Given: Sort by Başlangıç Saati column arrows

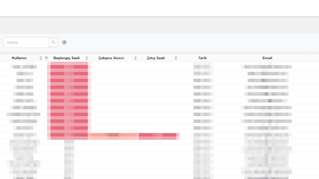Looking at the screenshot, I should pyautogui.click(x=86, y=58).
